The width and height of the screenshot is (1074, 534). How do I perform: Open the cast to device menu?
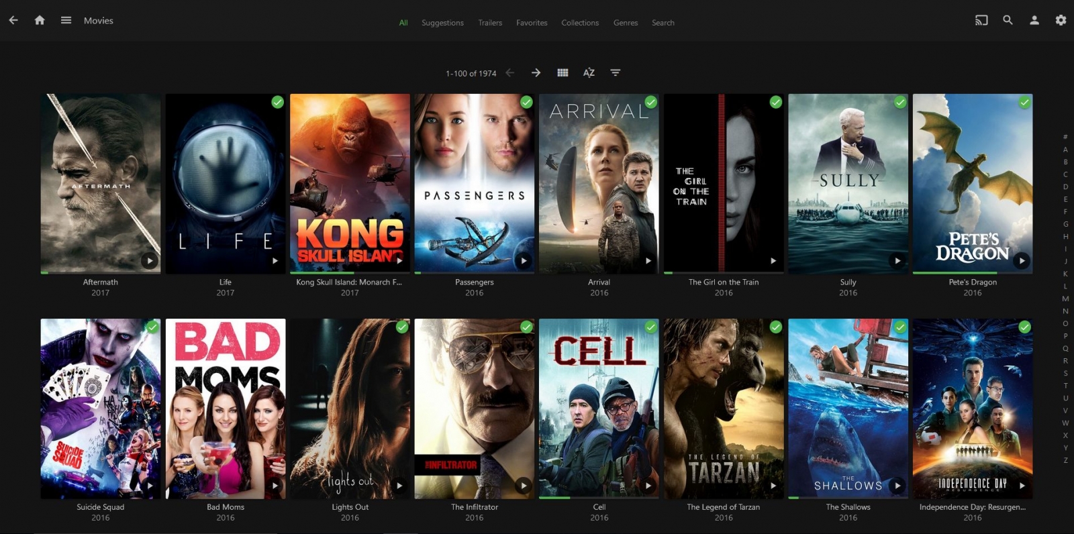click(x=981, y=20)
